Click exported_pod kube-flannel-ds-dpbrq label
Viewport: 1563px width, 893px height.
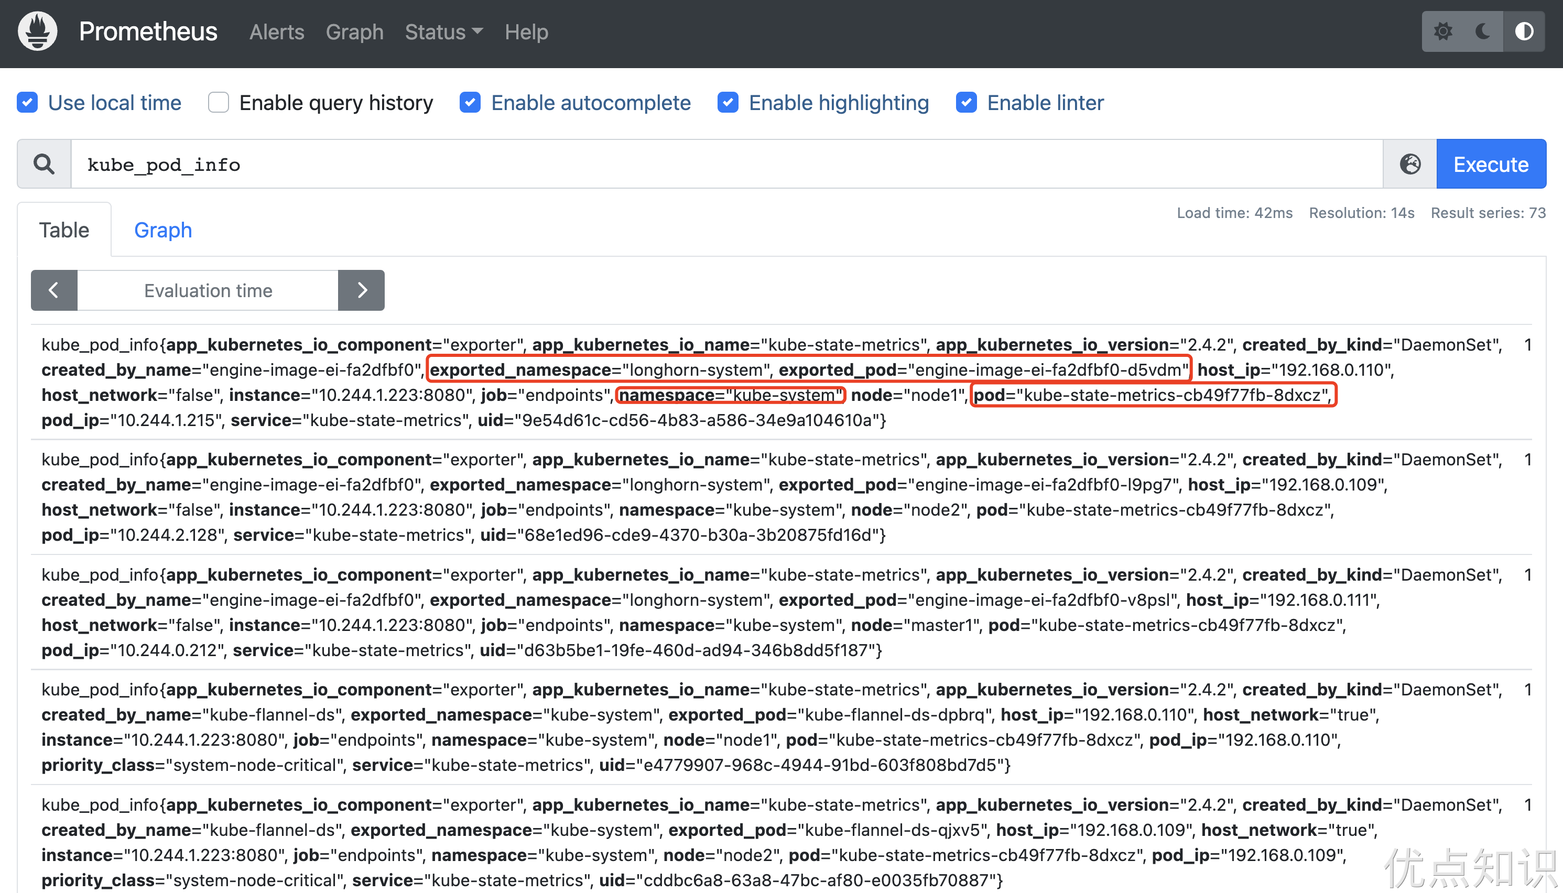point(831,714)
